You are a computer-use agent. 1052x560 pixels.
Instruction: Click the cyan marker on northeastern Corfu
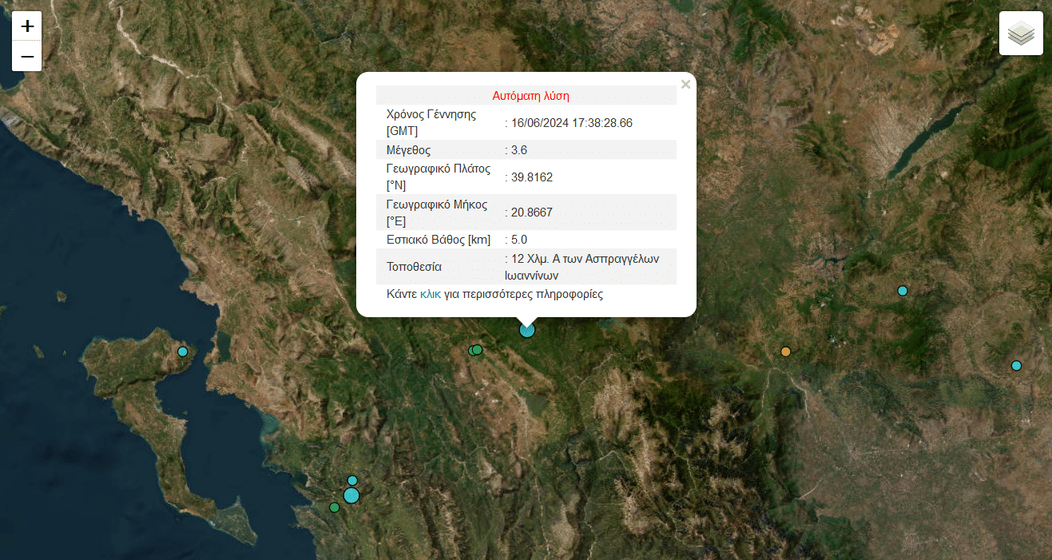pyautogui.click(x=182, y=351)
